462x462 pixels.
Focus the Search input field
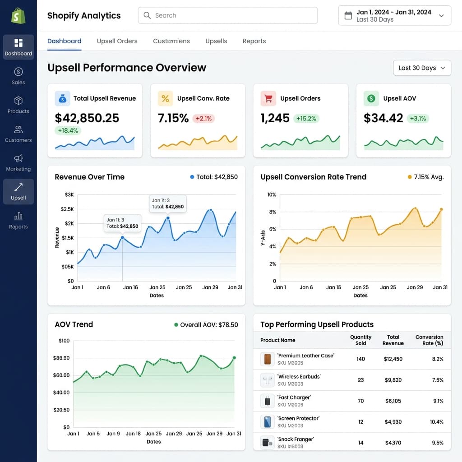pyautogui.click(x=228, y=15)
